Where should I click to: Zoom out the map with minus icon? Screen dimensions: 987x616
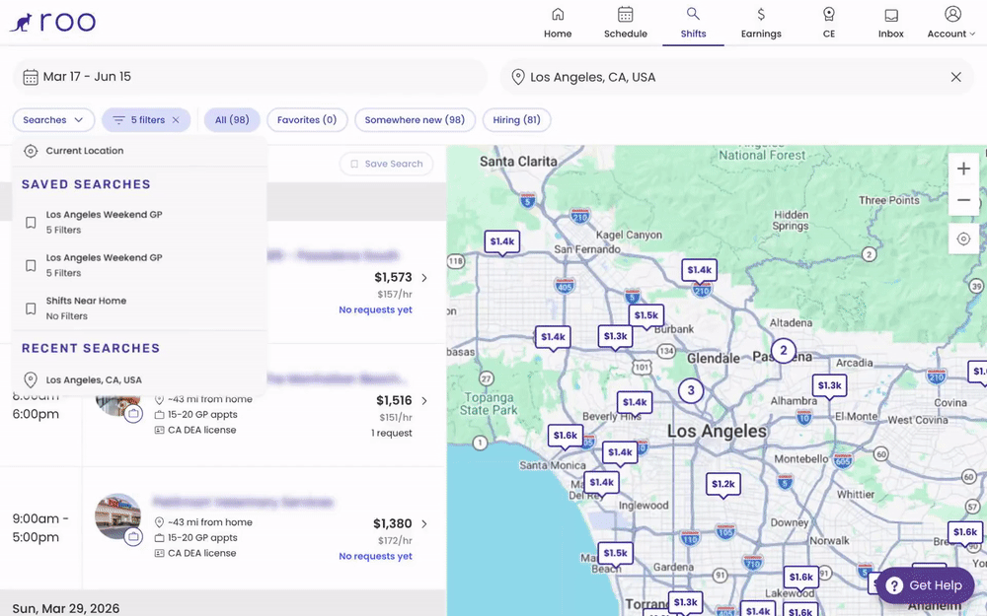pyautogui.click(x=963, y=200)
